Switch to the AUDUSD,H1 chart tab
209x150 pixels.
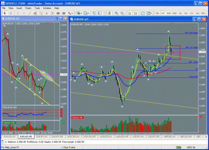point(106,137)
